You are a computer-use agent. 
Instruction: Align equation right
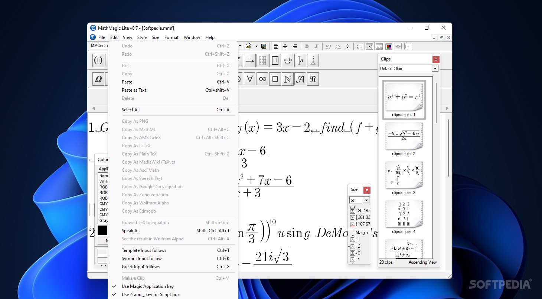click(x=295, y=46)
